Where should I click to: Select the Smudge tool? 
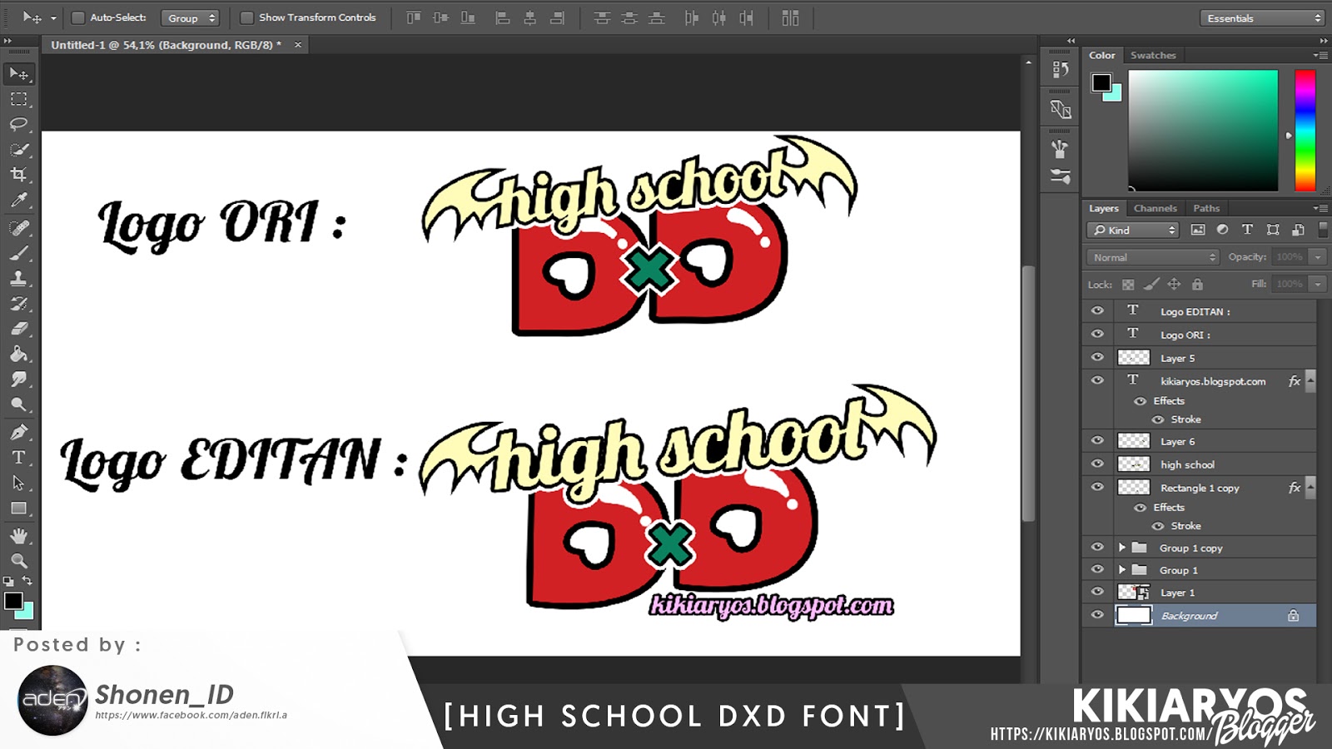(x=19, y=379)
